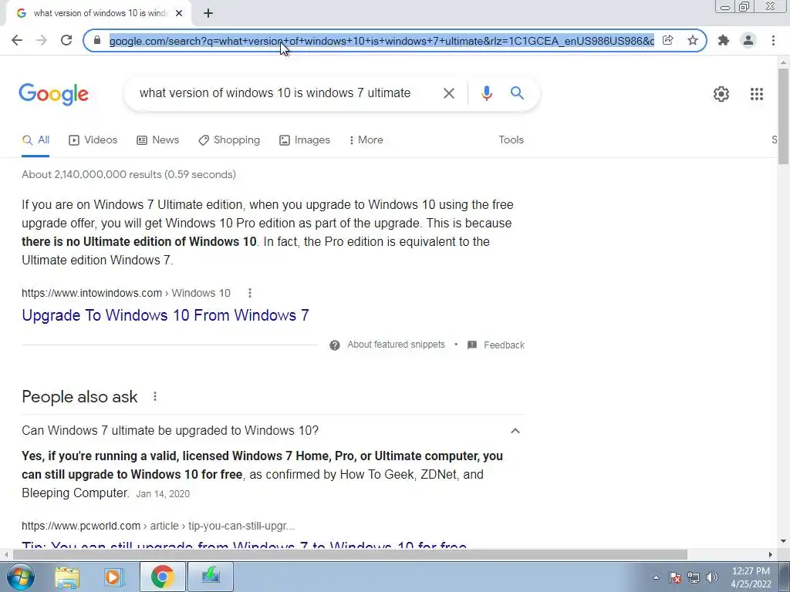
Task: View site information padlock icon
Action: pos(97,40)
